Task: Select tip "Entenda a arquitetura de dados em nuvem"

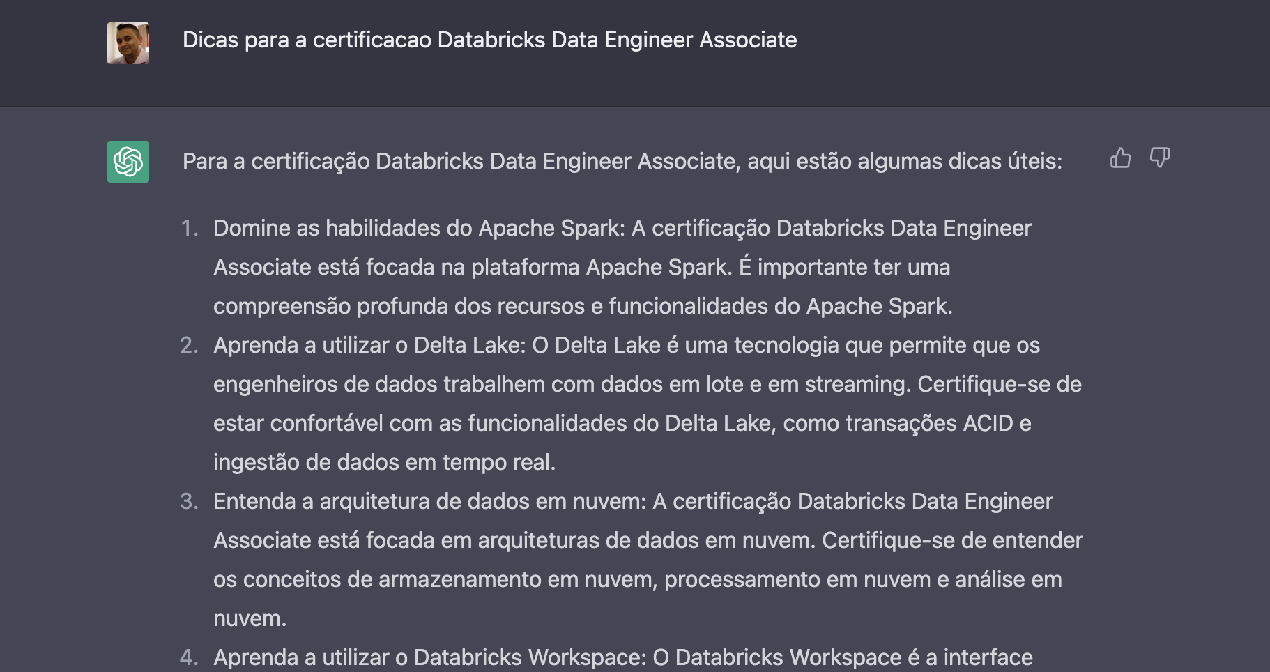Action: pos(427,501)
